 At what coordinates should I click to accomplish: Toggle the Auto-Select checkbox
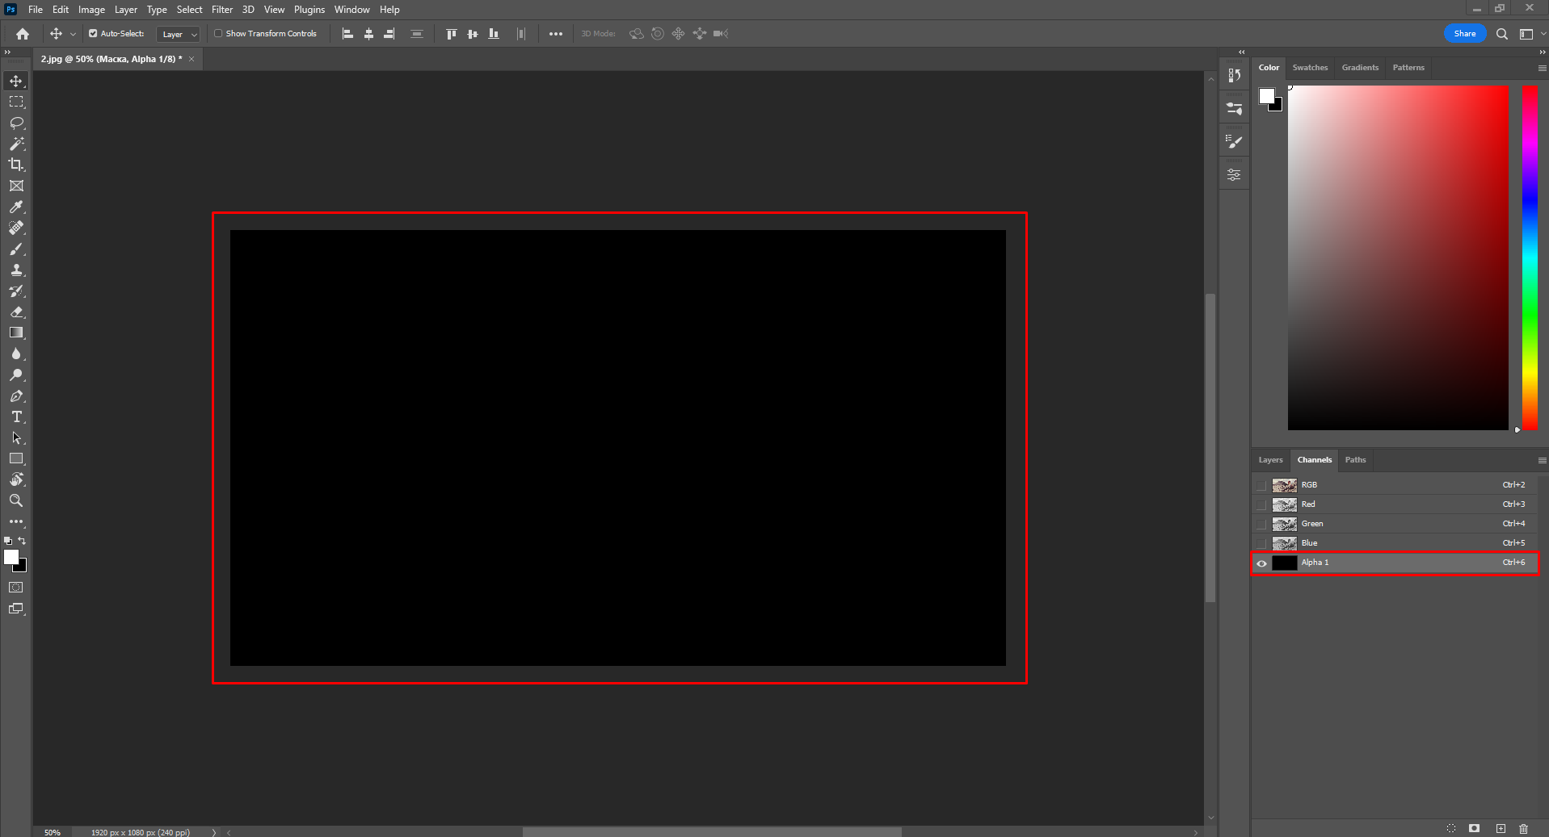pyautogui.click(x=93, y=34)
